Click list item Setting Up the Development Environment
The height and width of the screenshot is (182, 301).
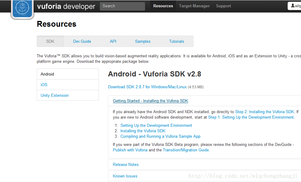point(156,125)
